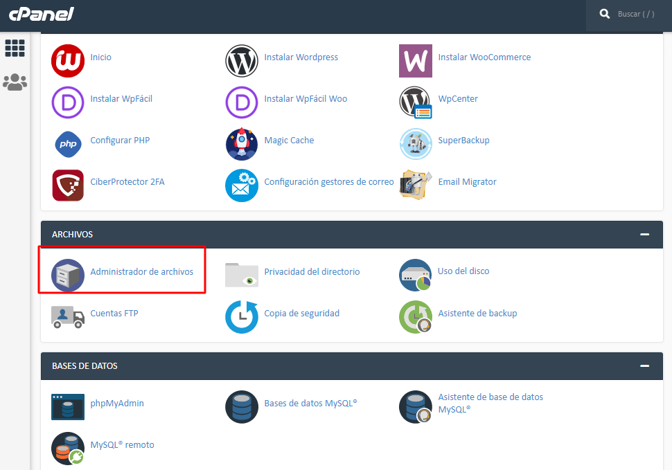672x470 pixels.
Task: Open the Bases de datos MySQL link
Action: [311, 404]
